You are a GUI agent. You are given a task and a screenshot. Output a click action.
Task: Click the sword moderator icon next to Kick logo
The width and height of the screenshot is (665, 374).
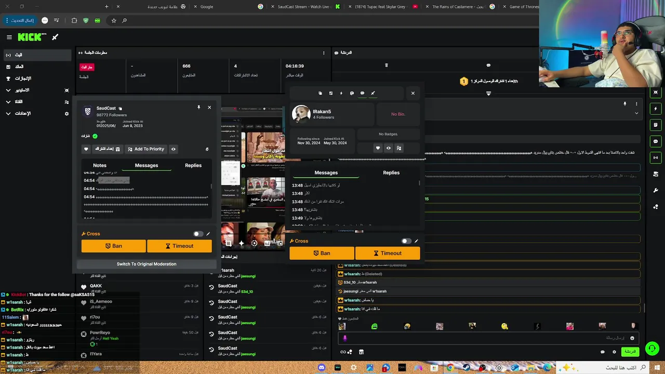pos(55,37)
